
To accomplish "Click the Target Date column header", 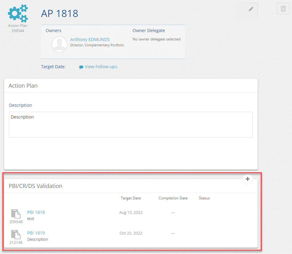I will (x=131, y=198).
